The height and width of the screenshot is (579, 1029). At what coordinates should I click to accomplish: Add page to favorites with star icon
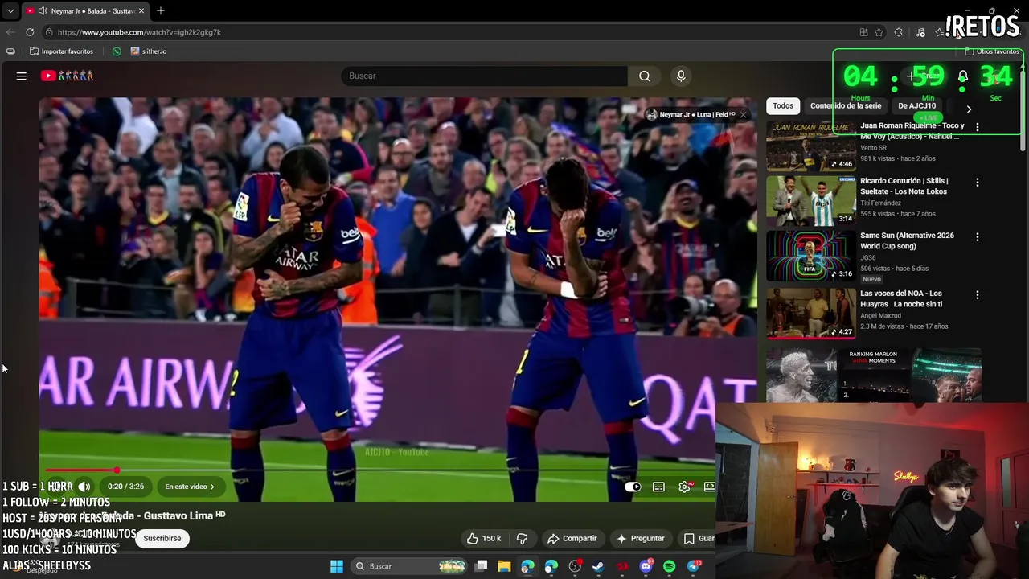tap(879, 32)
